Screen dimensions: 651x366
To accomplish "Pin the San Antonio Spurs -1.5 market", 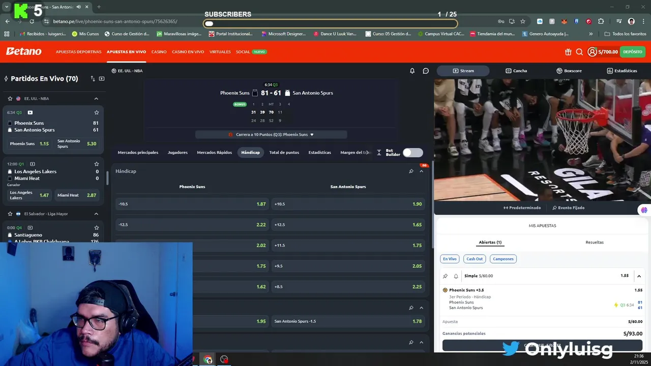I will pyautogui.click(x=411, y=308).
